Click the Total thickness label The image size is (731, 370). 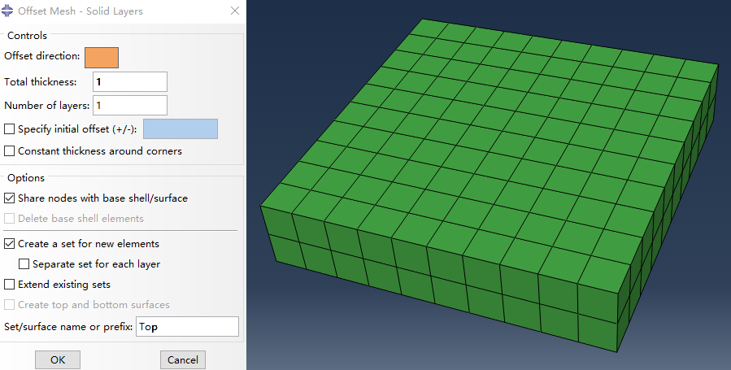click(x=40, y=82)
